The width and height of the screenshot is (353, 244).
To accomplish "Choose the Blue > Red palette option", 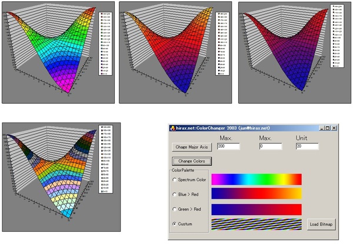I will (175, 194).
